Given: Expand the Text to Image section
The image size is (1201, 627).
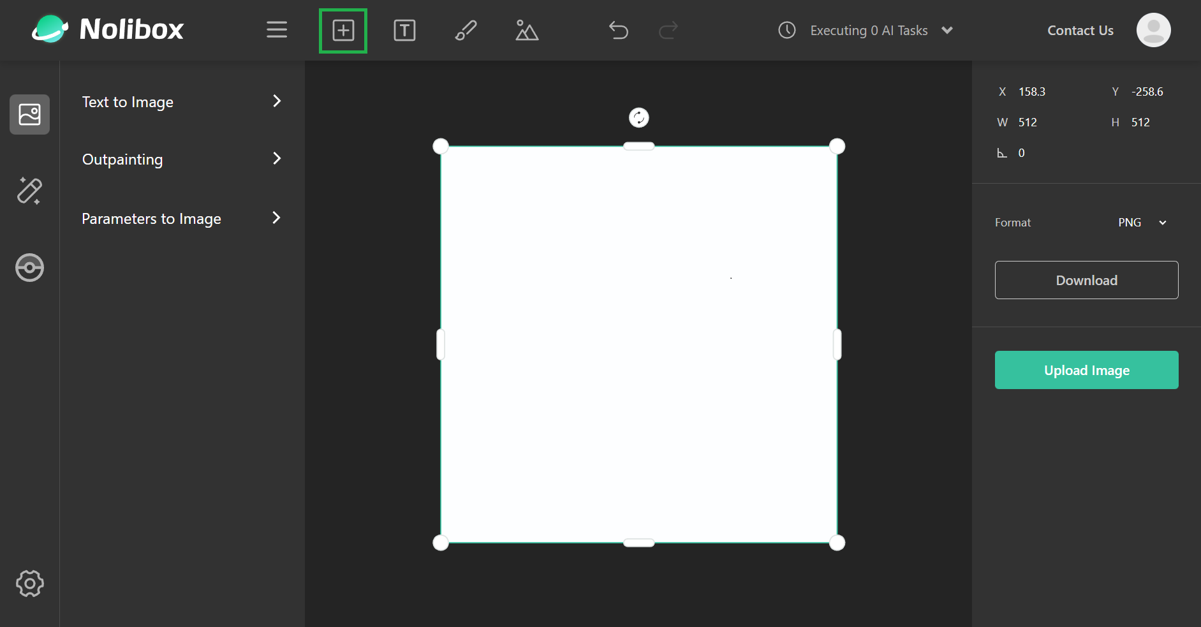Looking at the screenshot, I should [x=182, y=102].
